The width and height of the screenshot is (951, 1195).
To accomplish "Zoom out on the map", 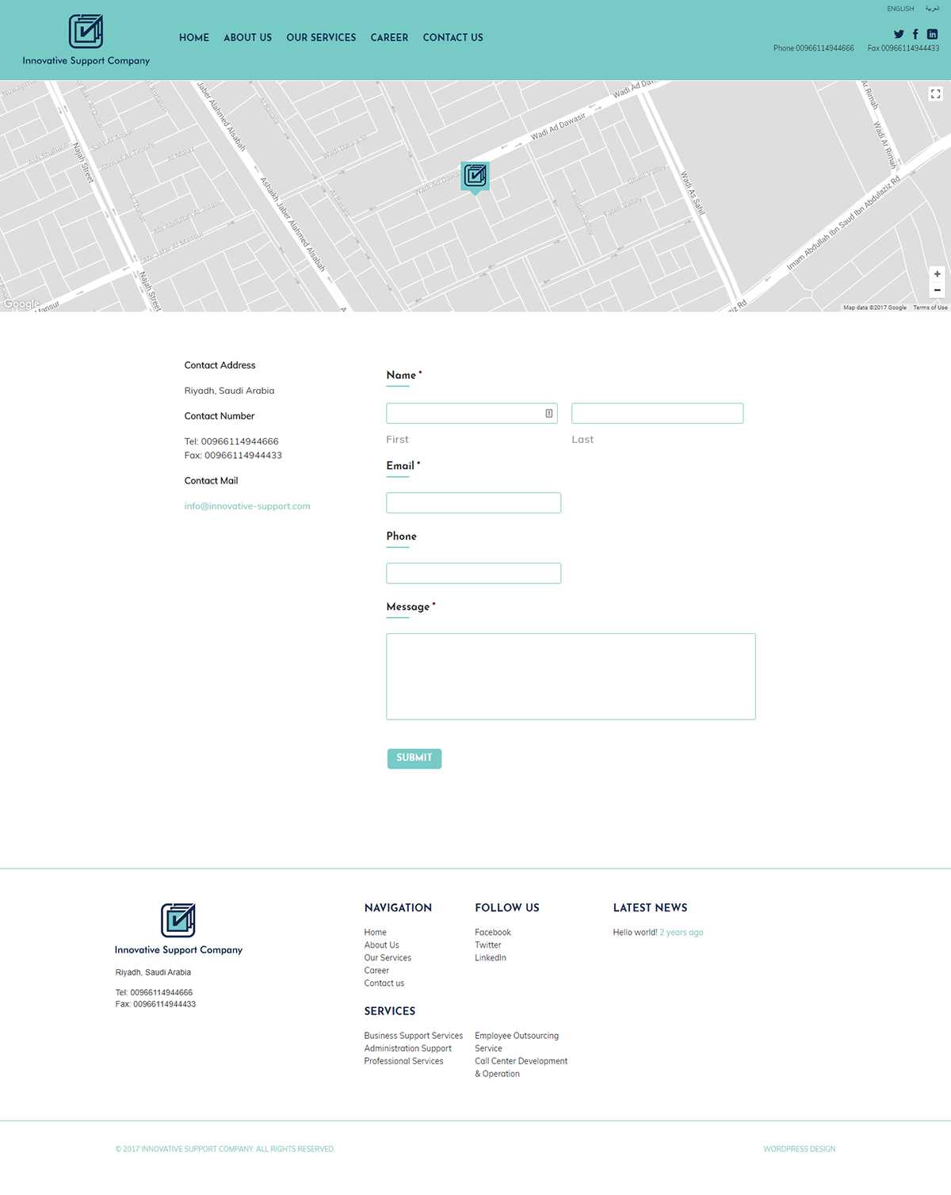I will (x=937, y=290).
